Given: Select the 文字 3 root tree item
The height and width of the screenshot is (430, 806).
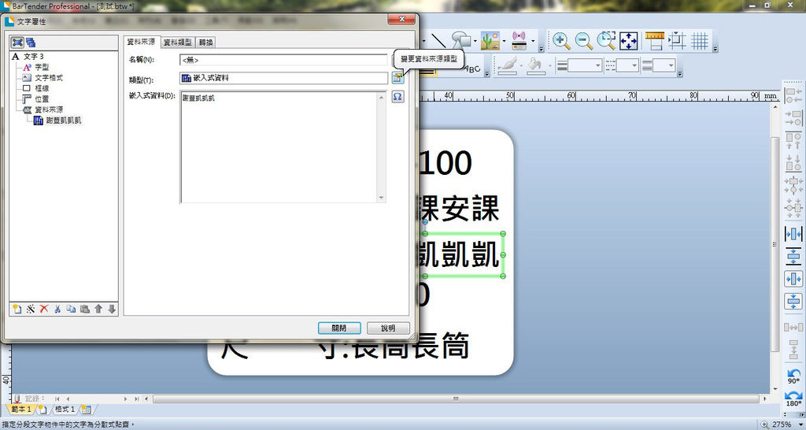Looking at the screenshot, I should pyautogui.click(x=33, y=57).
